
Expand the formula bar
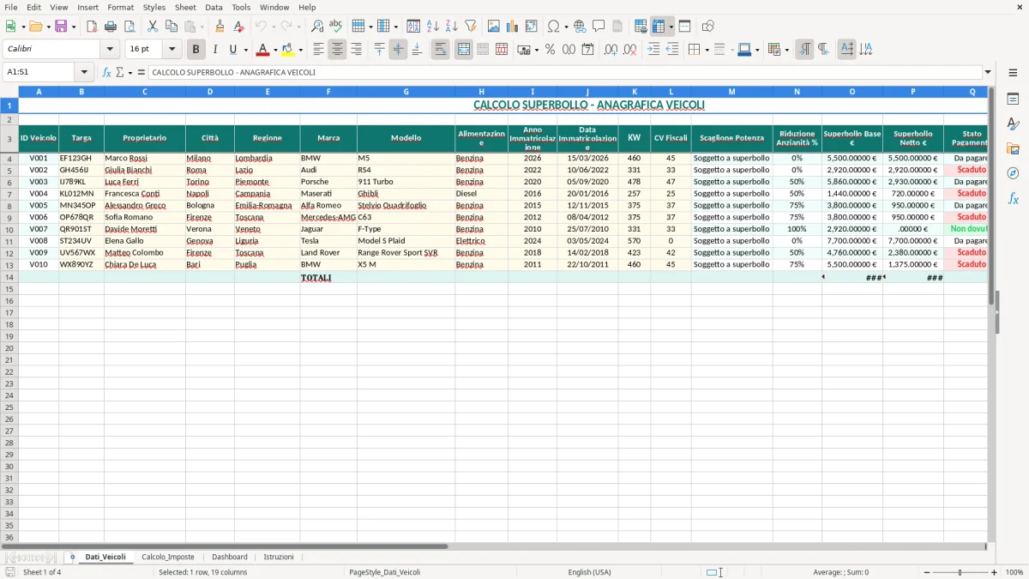tap(988, 72)
